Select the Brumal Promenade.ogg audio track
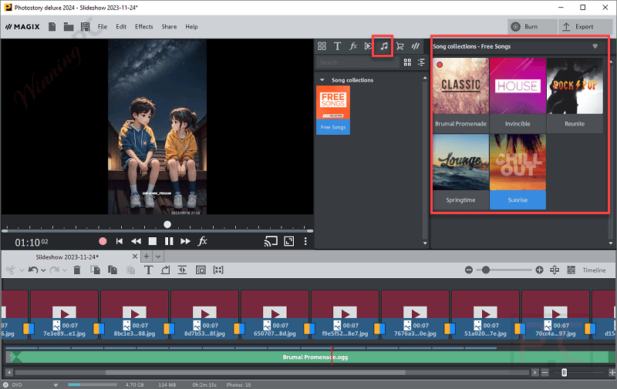617x389 pixels. pyautogui.click(x=308, y=357)
